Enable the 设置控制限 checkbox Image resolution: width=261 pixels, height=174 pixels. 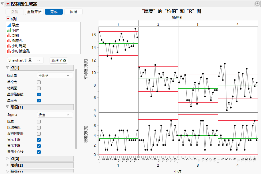pos(39,134)
